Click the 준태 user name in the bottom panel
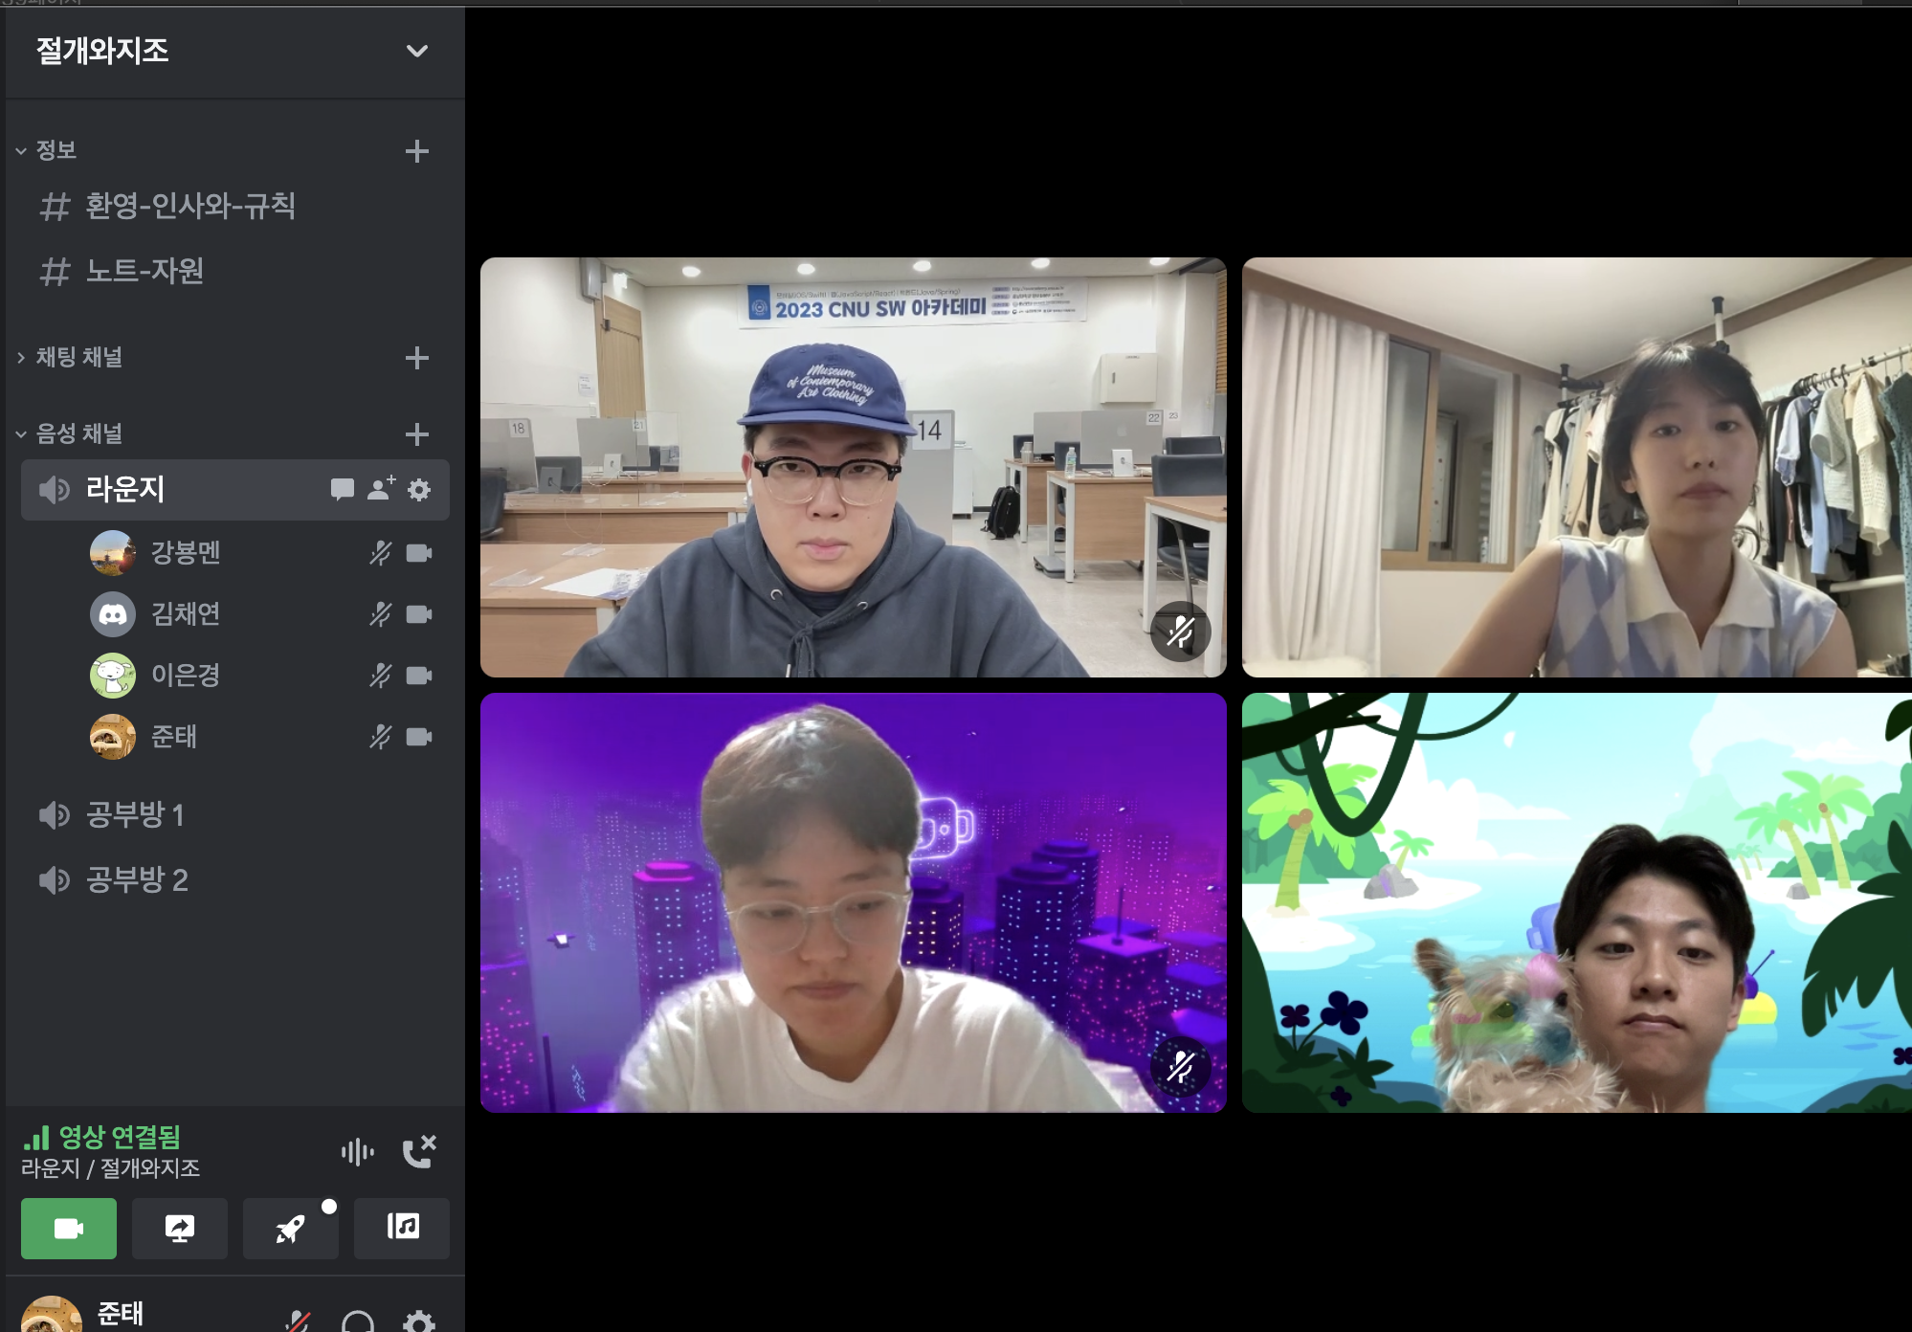Screen dimensions: 1912x1332 pos(121,1314)
